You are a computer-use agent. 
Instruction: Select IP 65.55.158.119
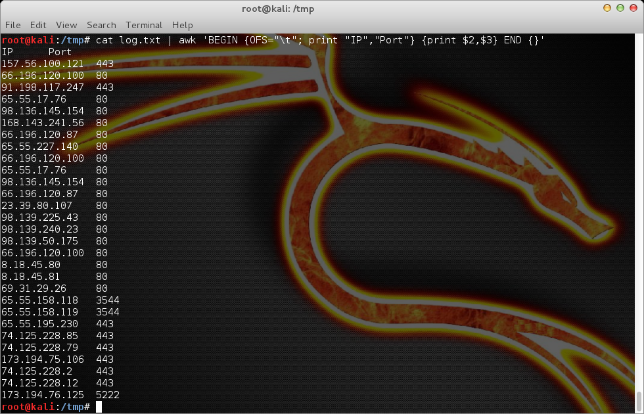pos(39,312)
